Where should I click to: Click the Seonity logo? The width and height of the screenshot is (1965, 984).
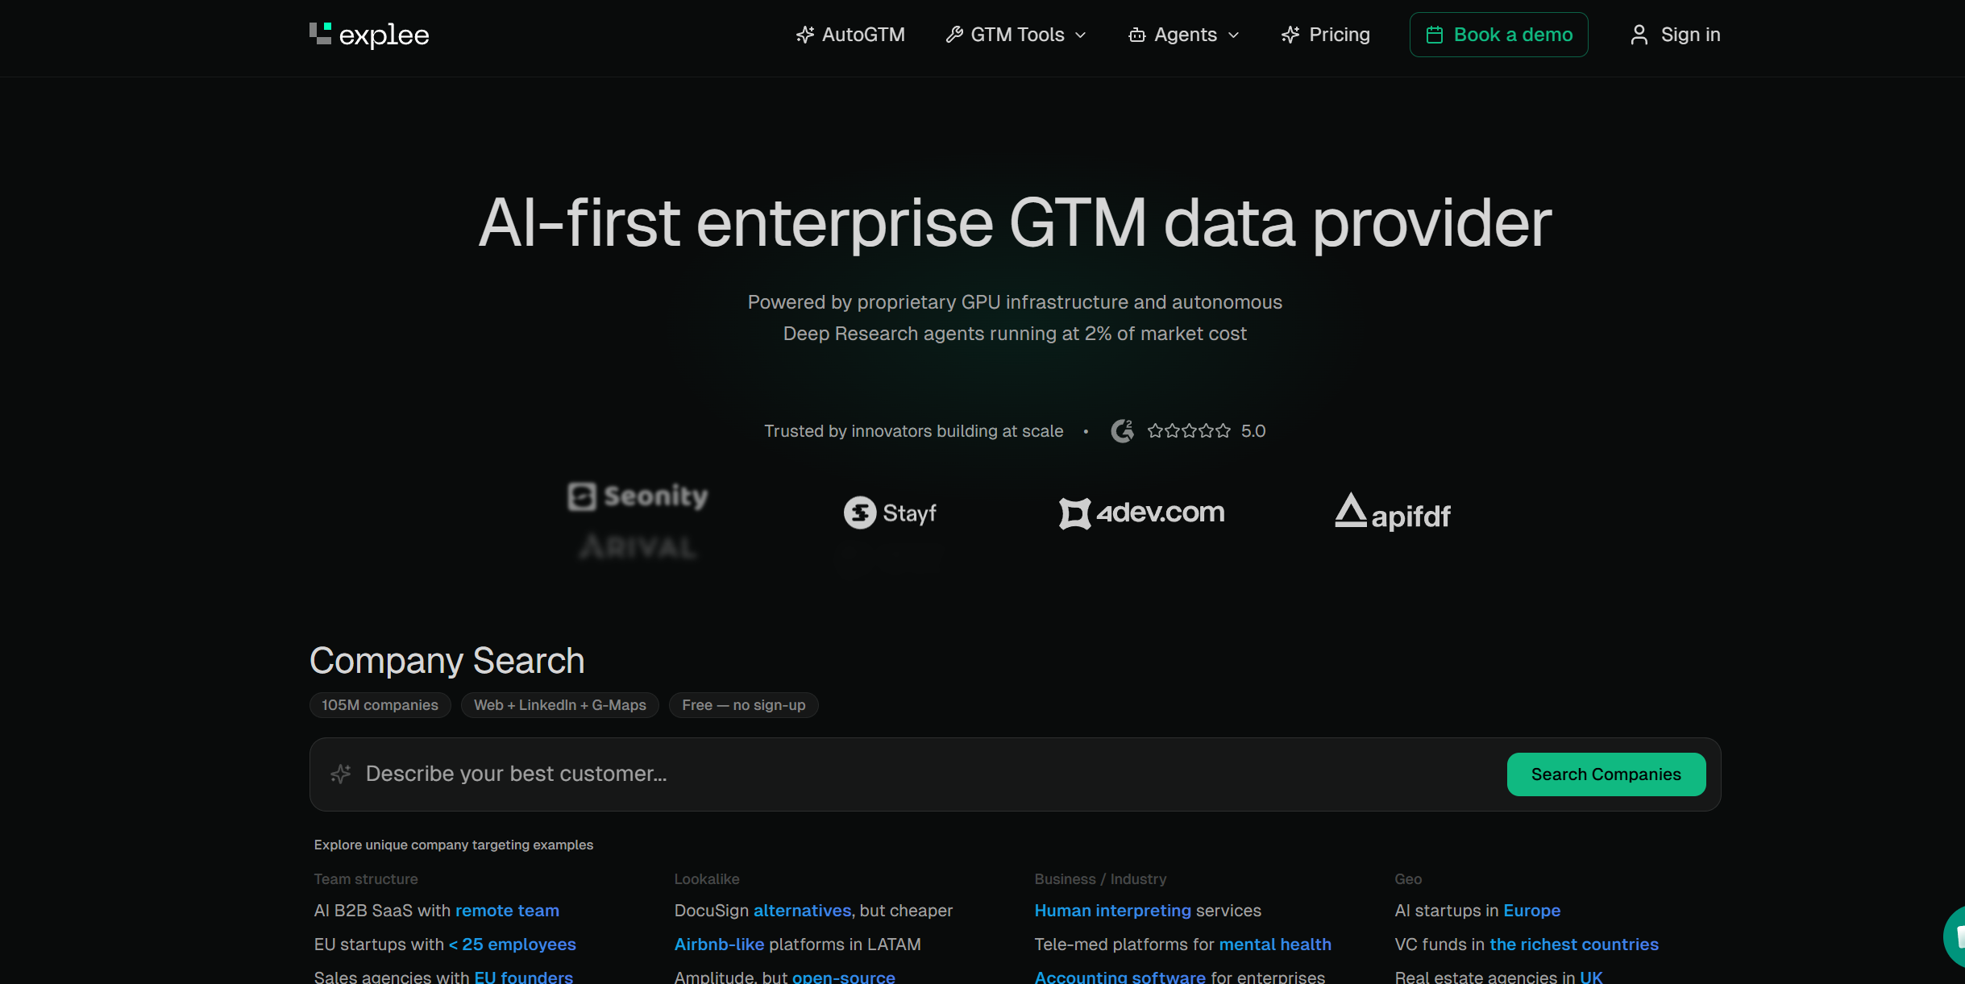(x=638, y=496)
